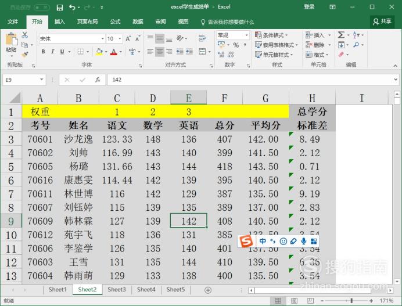Select the column H header
402x306 pixels.
coord(312,98)
